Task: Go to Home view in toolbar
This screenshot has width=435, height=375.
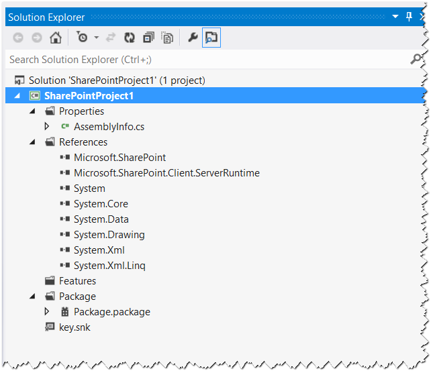Action: (x=56, y=38)
